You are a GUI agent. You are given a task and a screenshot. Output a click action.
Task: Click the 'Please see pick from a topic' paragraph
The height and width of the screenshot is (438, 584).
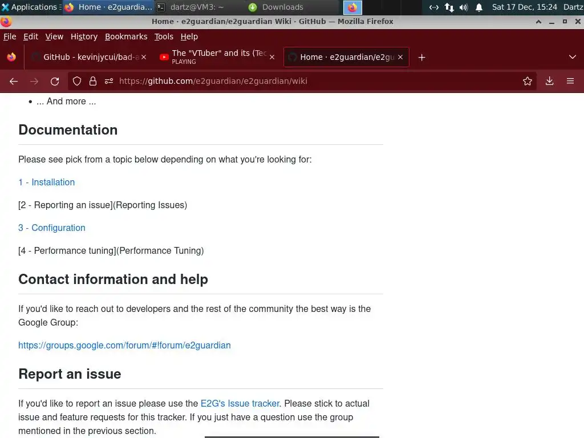click(x=165, y=160)
